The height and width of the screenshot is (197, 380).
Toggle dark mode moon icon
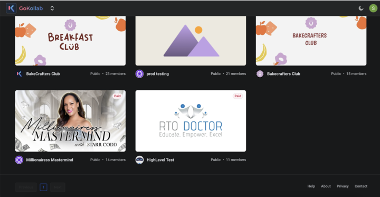pos(361,8)
